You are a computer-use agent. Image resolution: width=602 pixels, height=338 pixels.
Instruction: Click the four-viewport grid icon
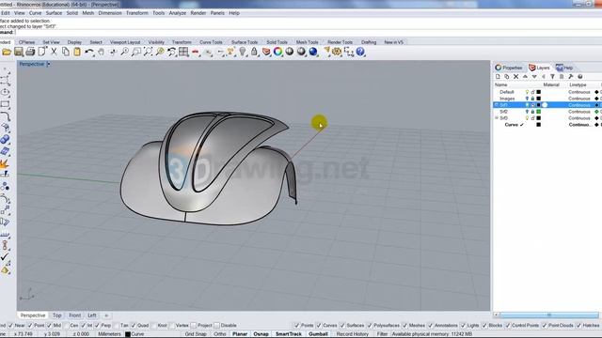183,52
